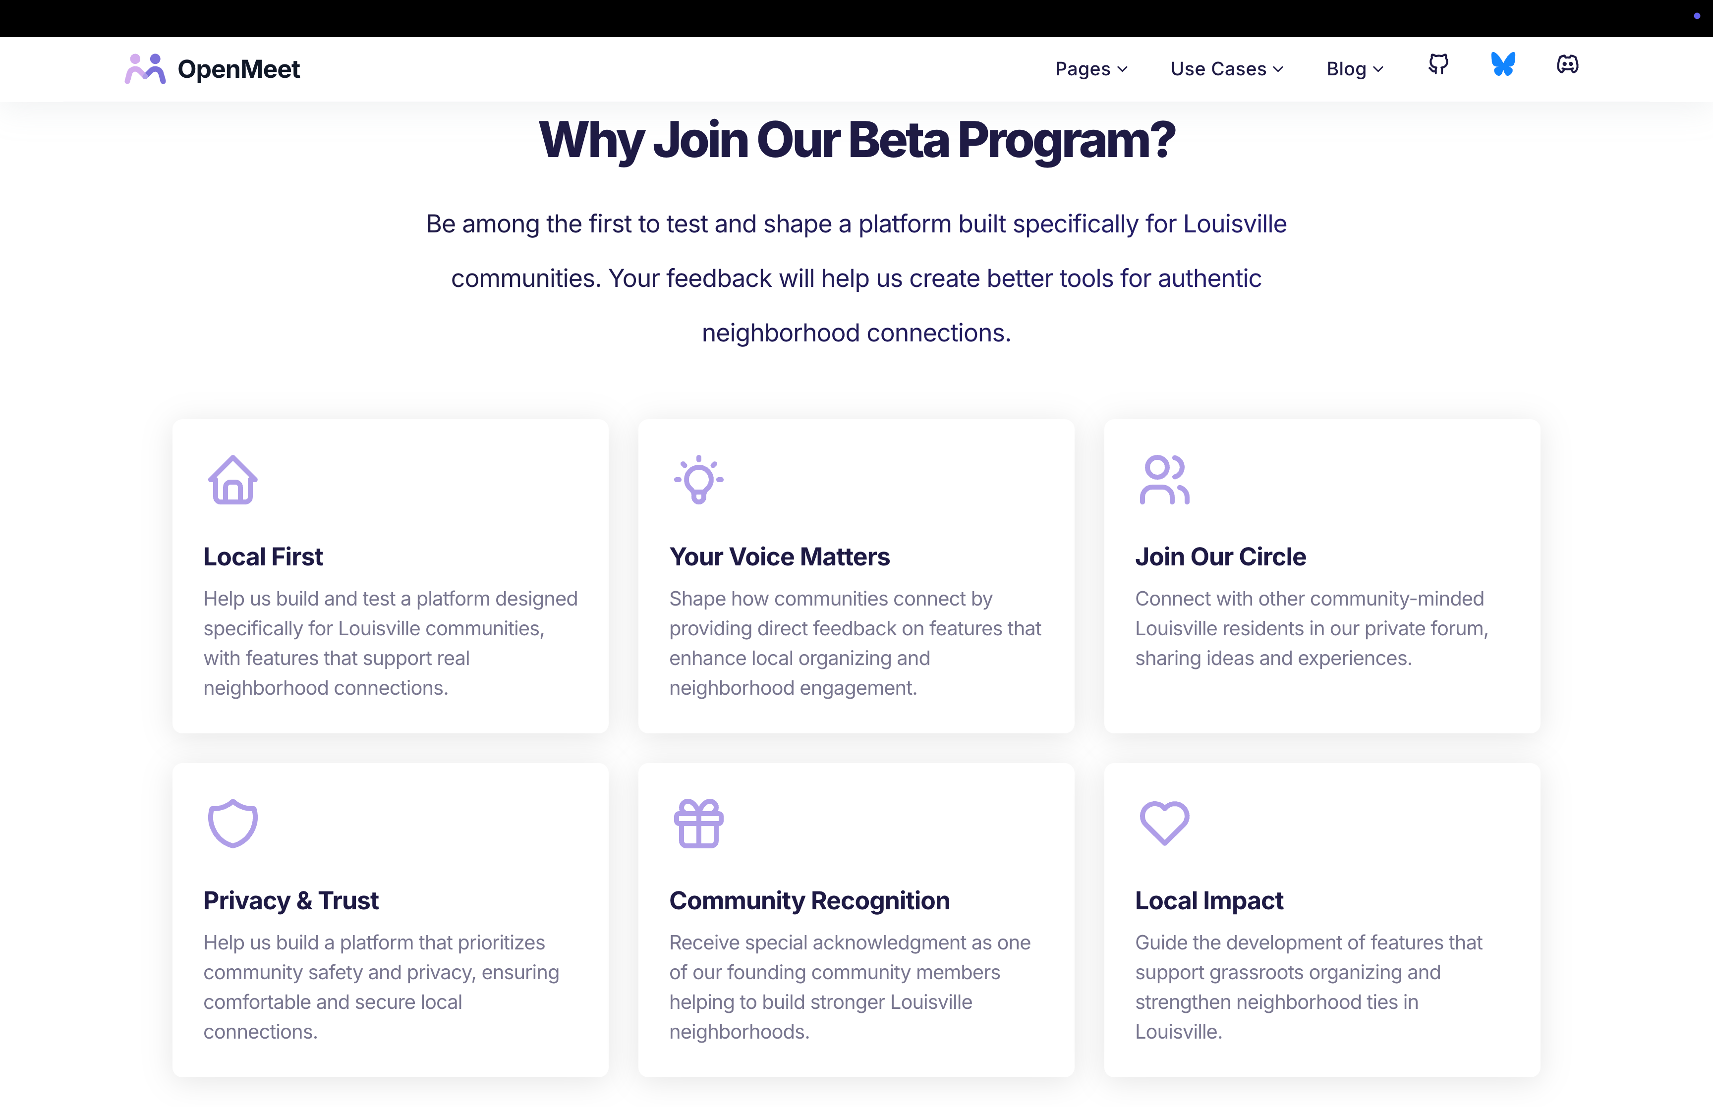
Task: Select the Local First card heading
Action: pos(263,556)
